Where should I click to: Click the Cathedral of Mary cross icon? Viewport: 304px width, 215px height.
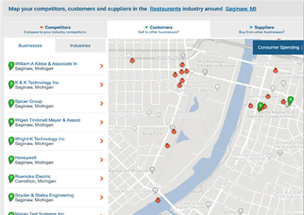point(280,153)
